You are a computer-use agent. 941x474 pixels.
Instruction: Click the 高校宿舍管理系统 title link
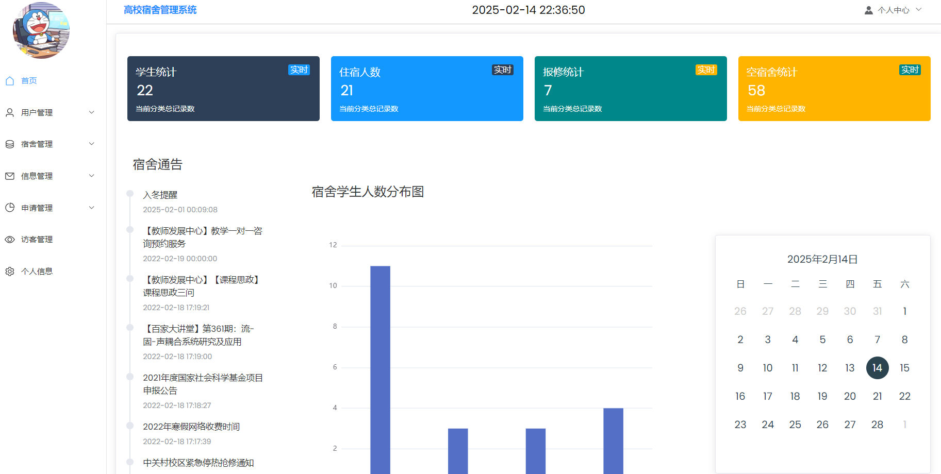pyautogui.click(x=160, y=10)
